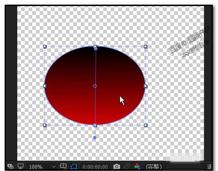218x171 pixels.
Task: Open the RGB channel display icon
Action: [137, 166]
